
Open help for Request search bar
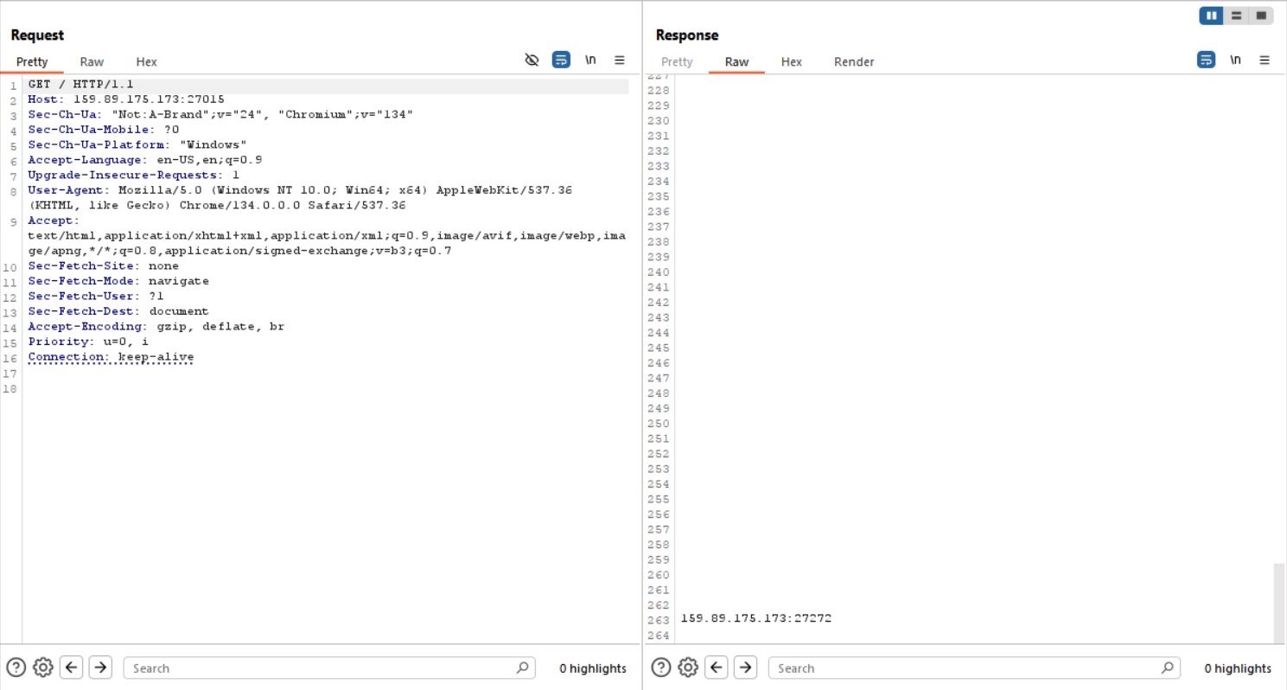(x=16, y=668)
